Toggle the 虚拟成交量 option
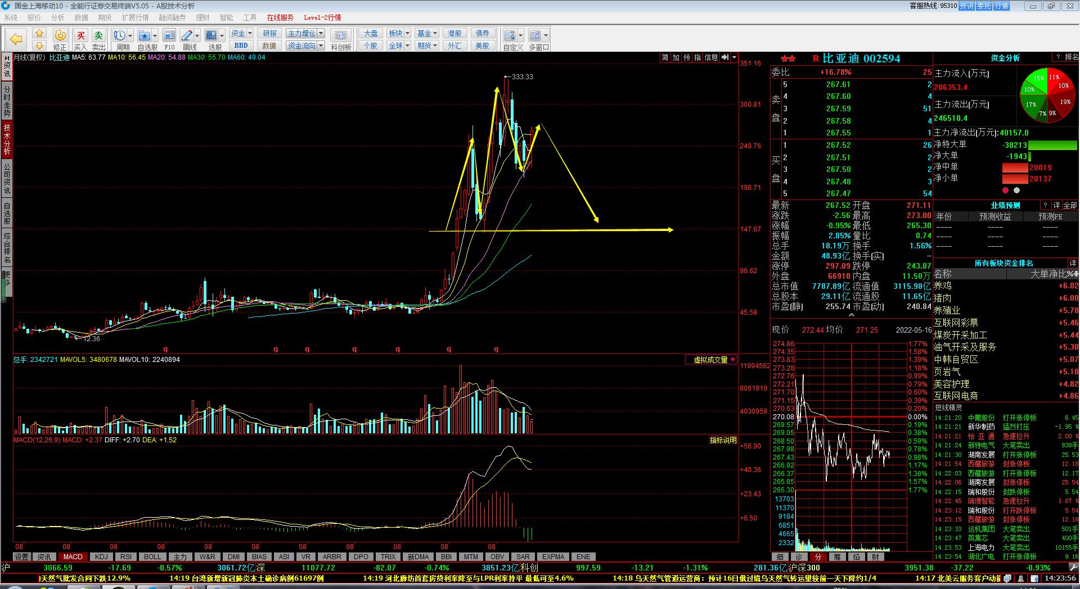The image size is (1080, 589). (711, 360)
